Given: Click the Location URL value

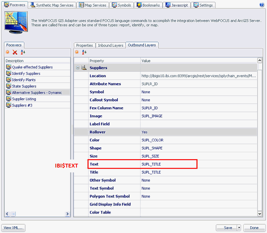Looking at the screenshot, I should (x=199, y=76).
